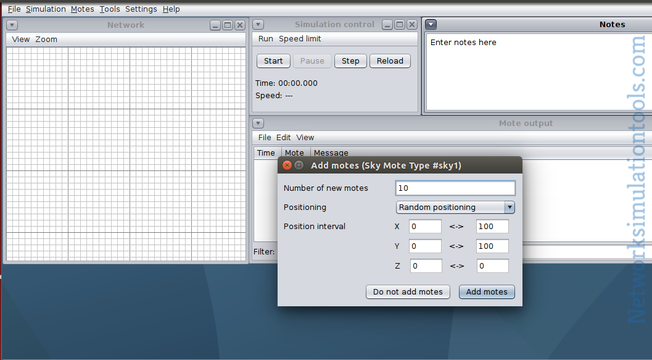This screenshot has width=652, height=360.
Task: Edit the Z interval minimum field
Action: (x=426, y=266)
